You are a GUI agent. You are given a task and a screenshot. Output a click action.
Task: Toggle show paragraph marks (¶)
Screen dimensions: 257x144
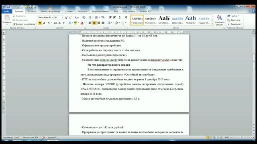(126, 18)
